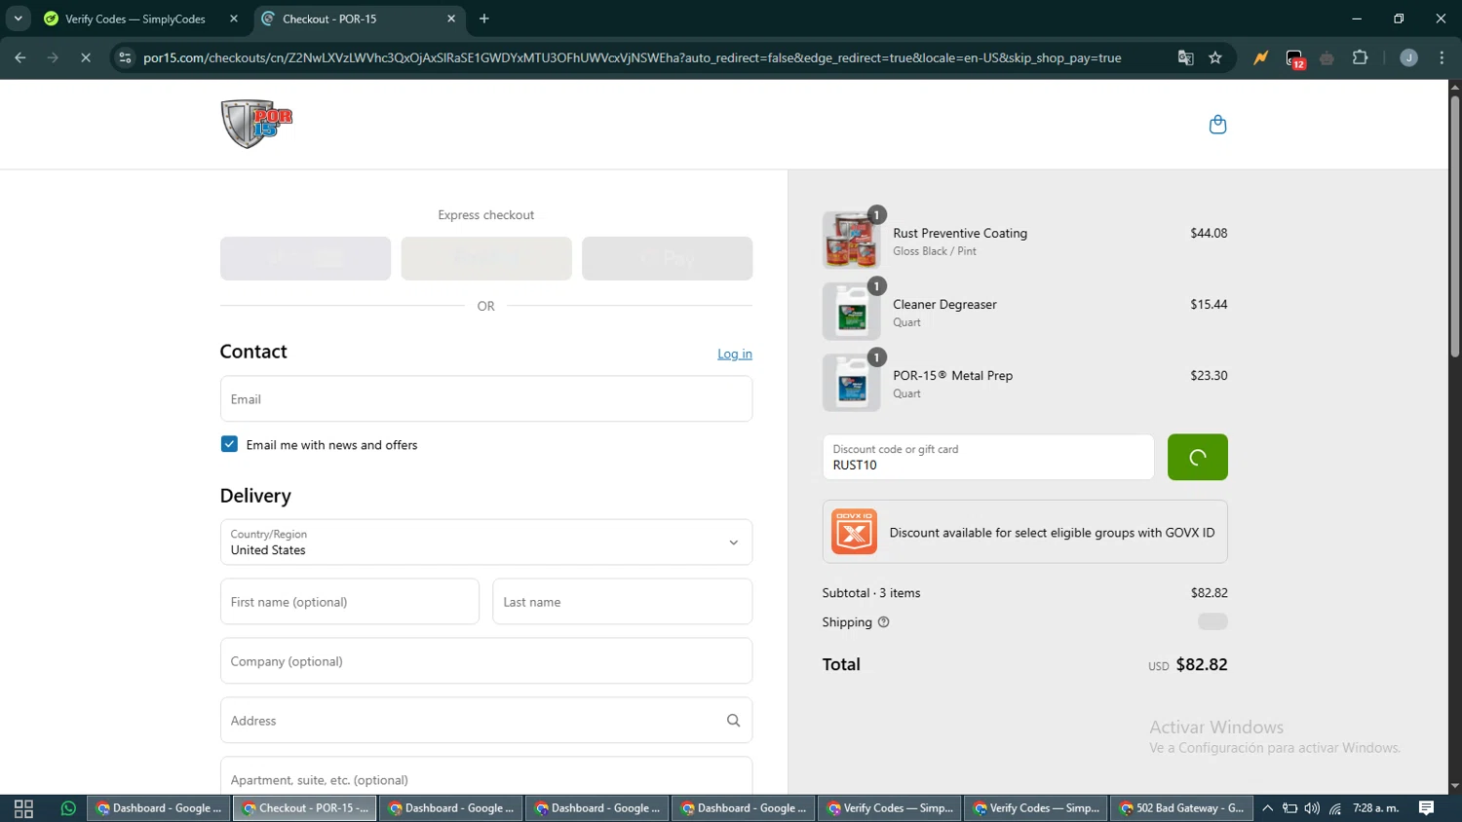Image resolution: width=1462 pixels, height=822 pixels.
Task: Click Cleaner Degreaser product thumbnail
Action: pyautogui.click(x=851, y=312)
